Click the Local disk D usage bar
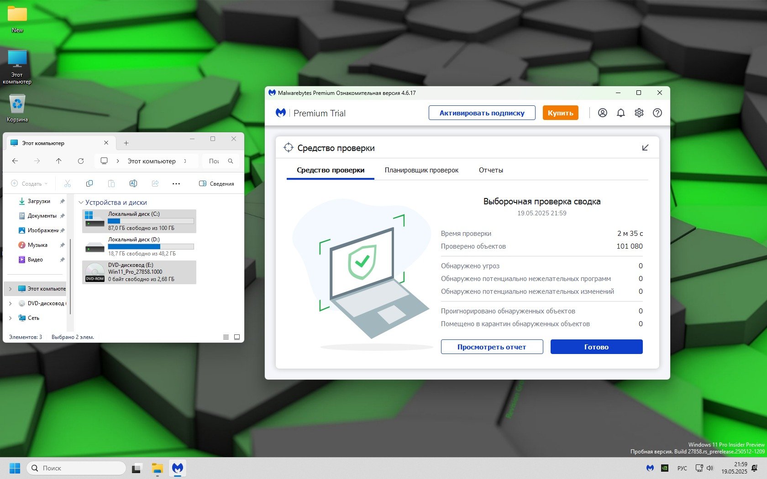Screen dimensions: 767x479 (151, 246)
